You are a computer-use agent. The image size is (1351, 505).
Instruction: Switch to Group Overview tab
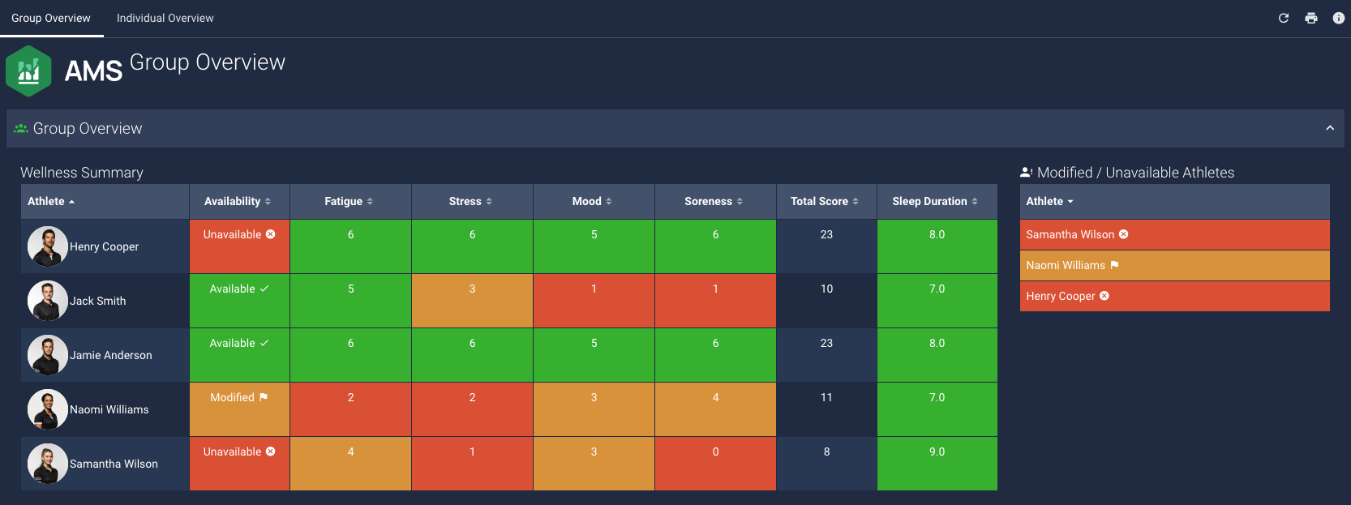point(51,18)
